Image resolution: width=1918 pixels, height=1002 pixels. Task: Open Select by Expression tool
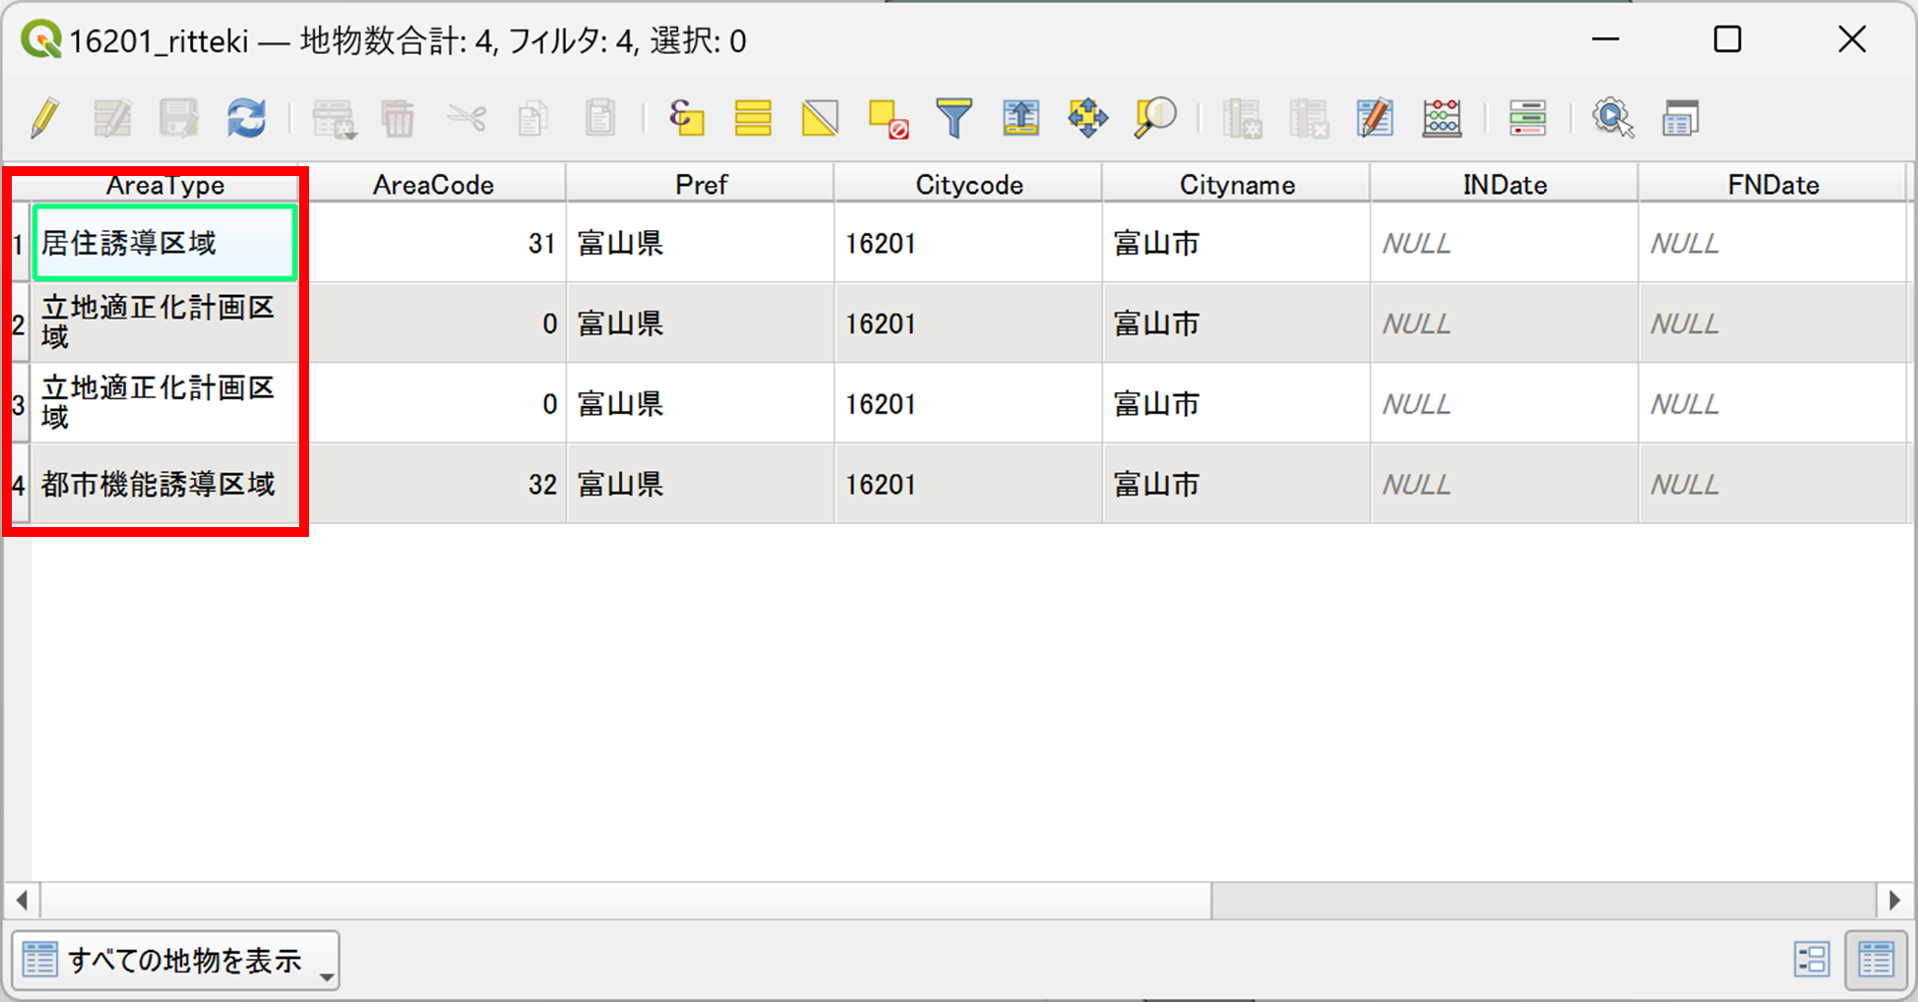tap(686, 119)
